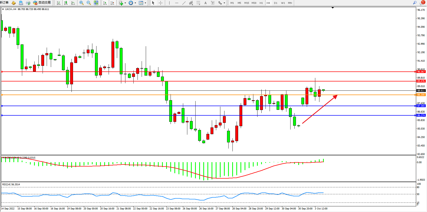Open the tile windows layout icon
The width and height of the screenshot is (427, 212).
pyautogui.click(x=96, y=3)
